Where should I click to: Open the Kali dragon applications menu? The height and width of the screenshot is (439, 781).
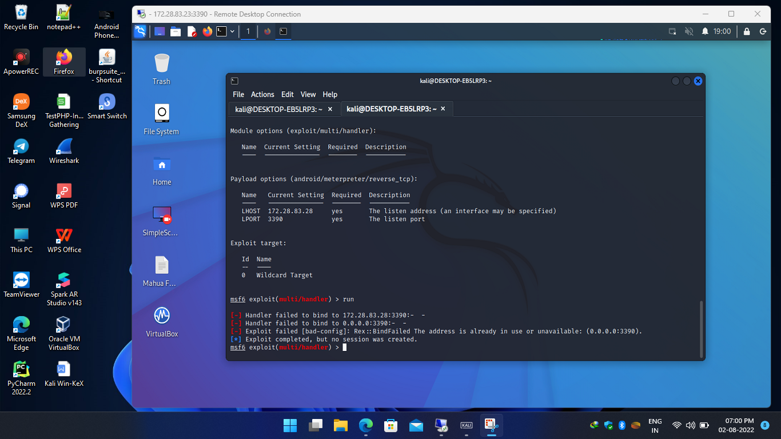point(140,31)
